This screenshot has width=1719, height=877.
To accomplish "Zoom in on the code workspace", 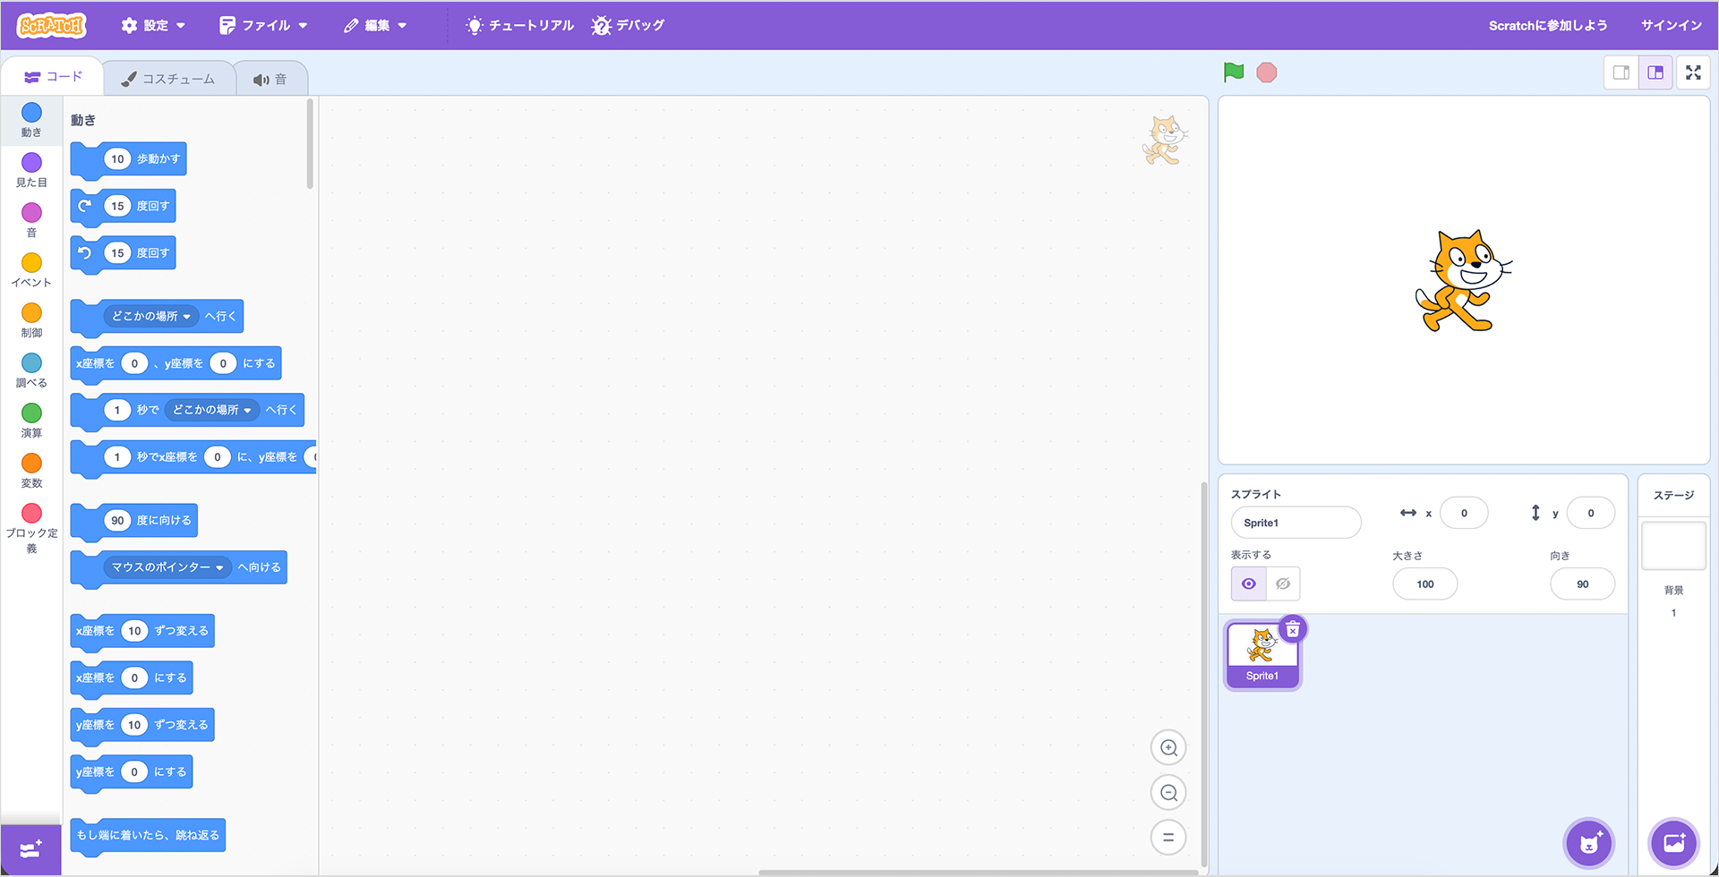I will click(1168, 748).
